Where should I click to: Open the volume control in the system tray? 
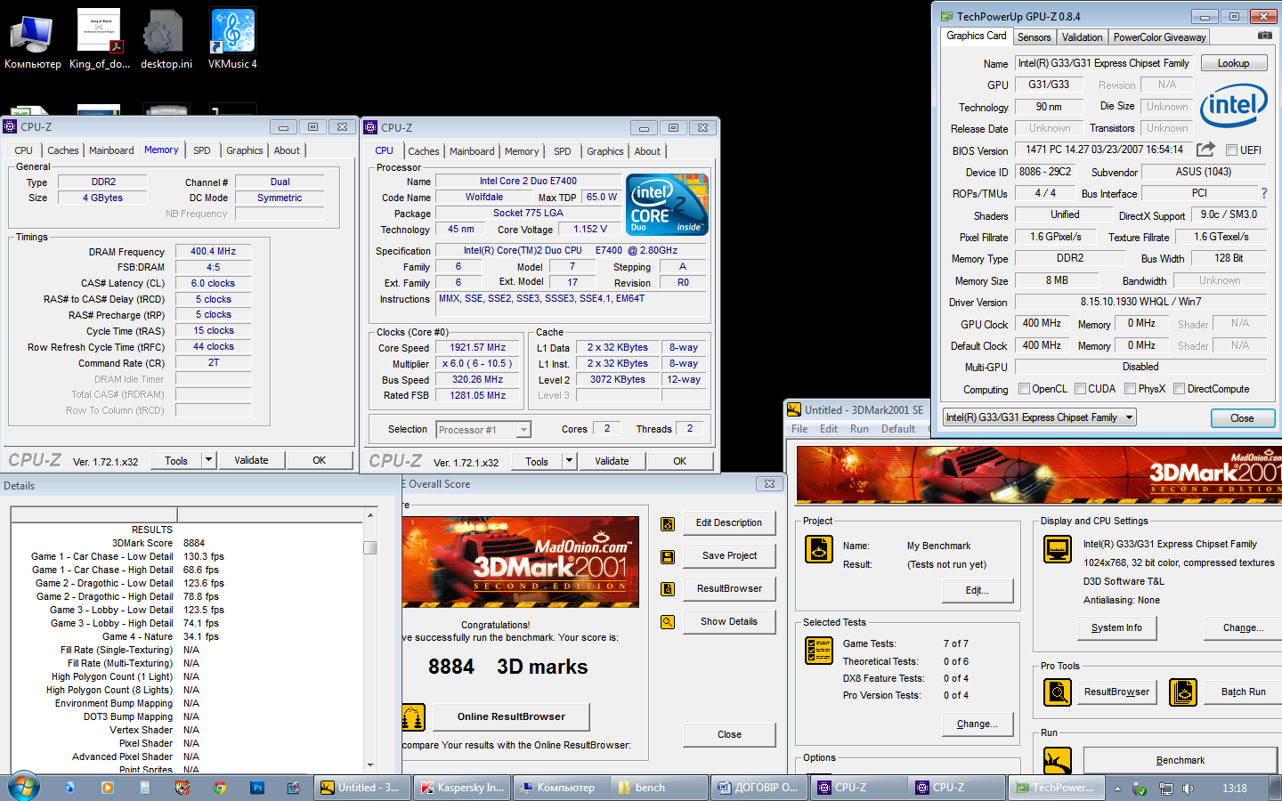coord(1189,789)
